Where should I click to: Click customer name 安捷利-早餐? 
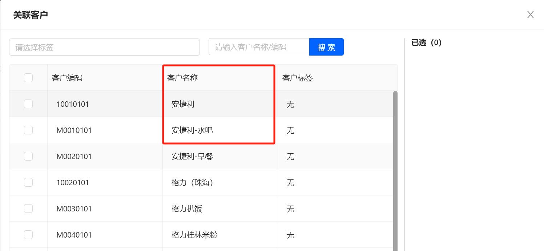click(192, 157)
